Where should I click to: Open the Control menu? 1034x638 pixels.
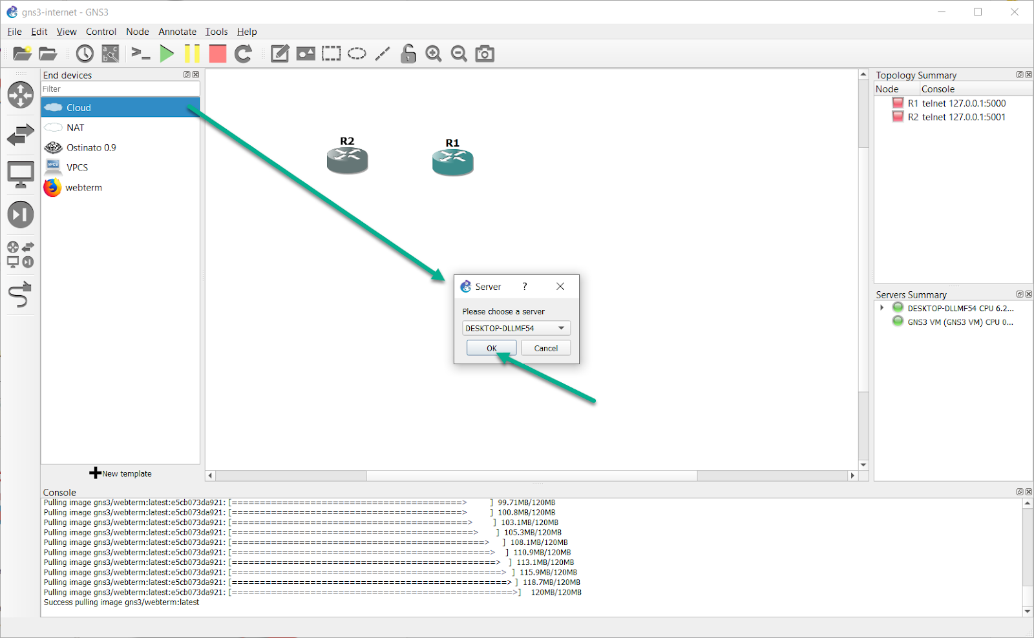coord(101,32)
